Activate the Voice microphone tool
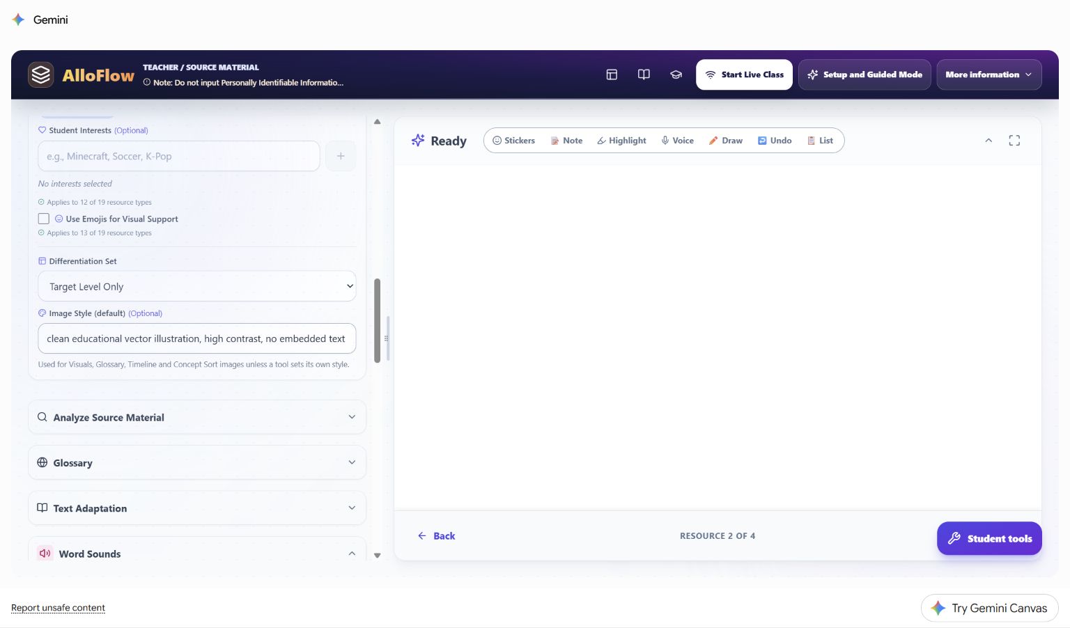1070x628 pixels. coord(677,141)
